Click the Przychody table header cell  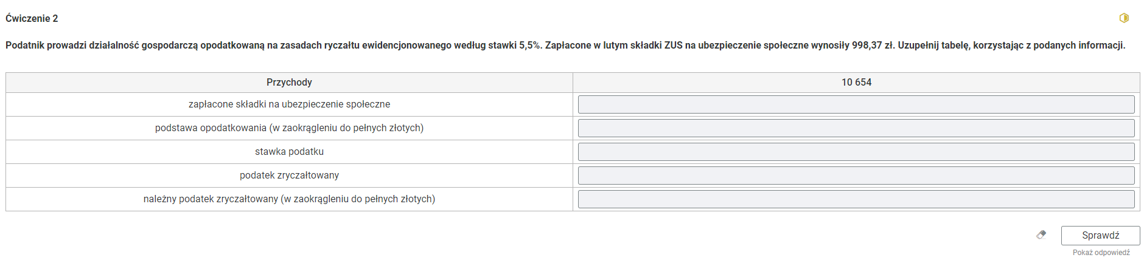click(289, 83)
